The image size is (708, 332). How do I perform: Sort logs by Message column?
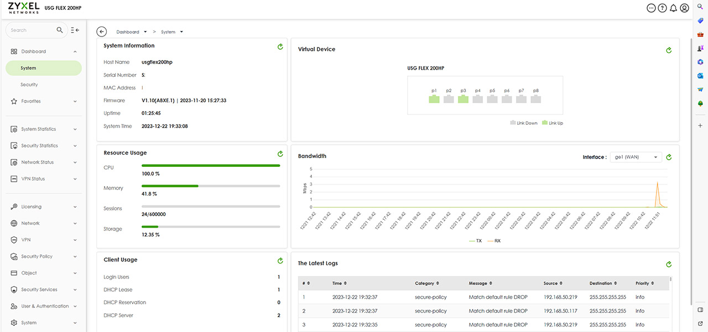(x=481, y=283)
